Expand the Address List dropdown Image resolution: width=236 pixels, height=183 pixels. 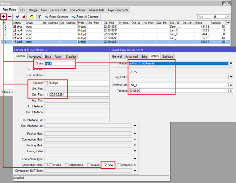pyautogui.click(x=231, y=85)
